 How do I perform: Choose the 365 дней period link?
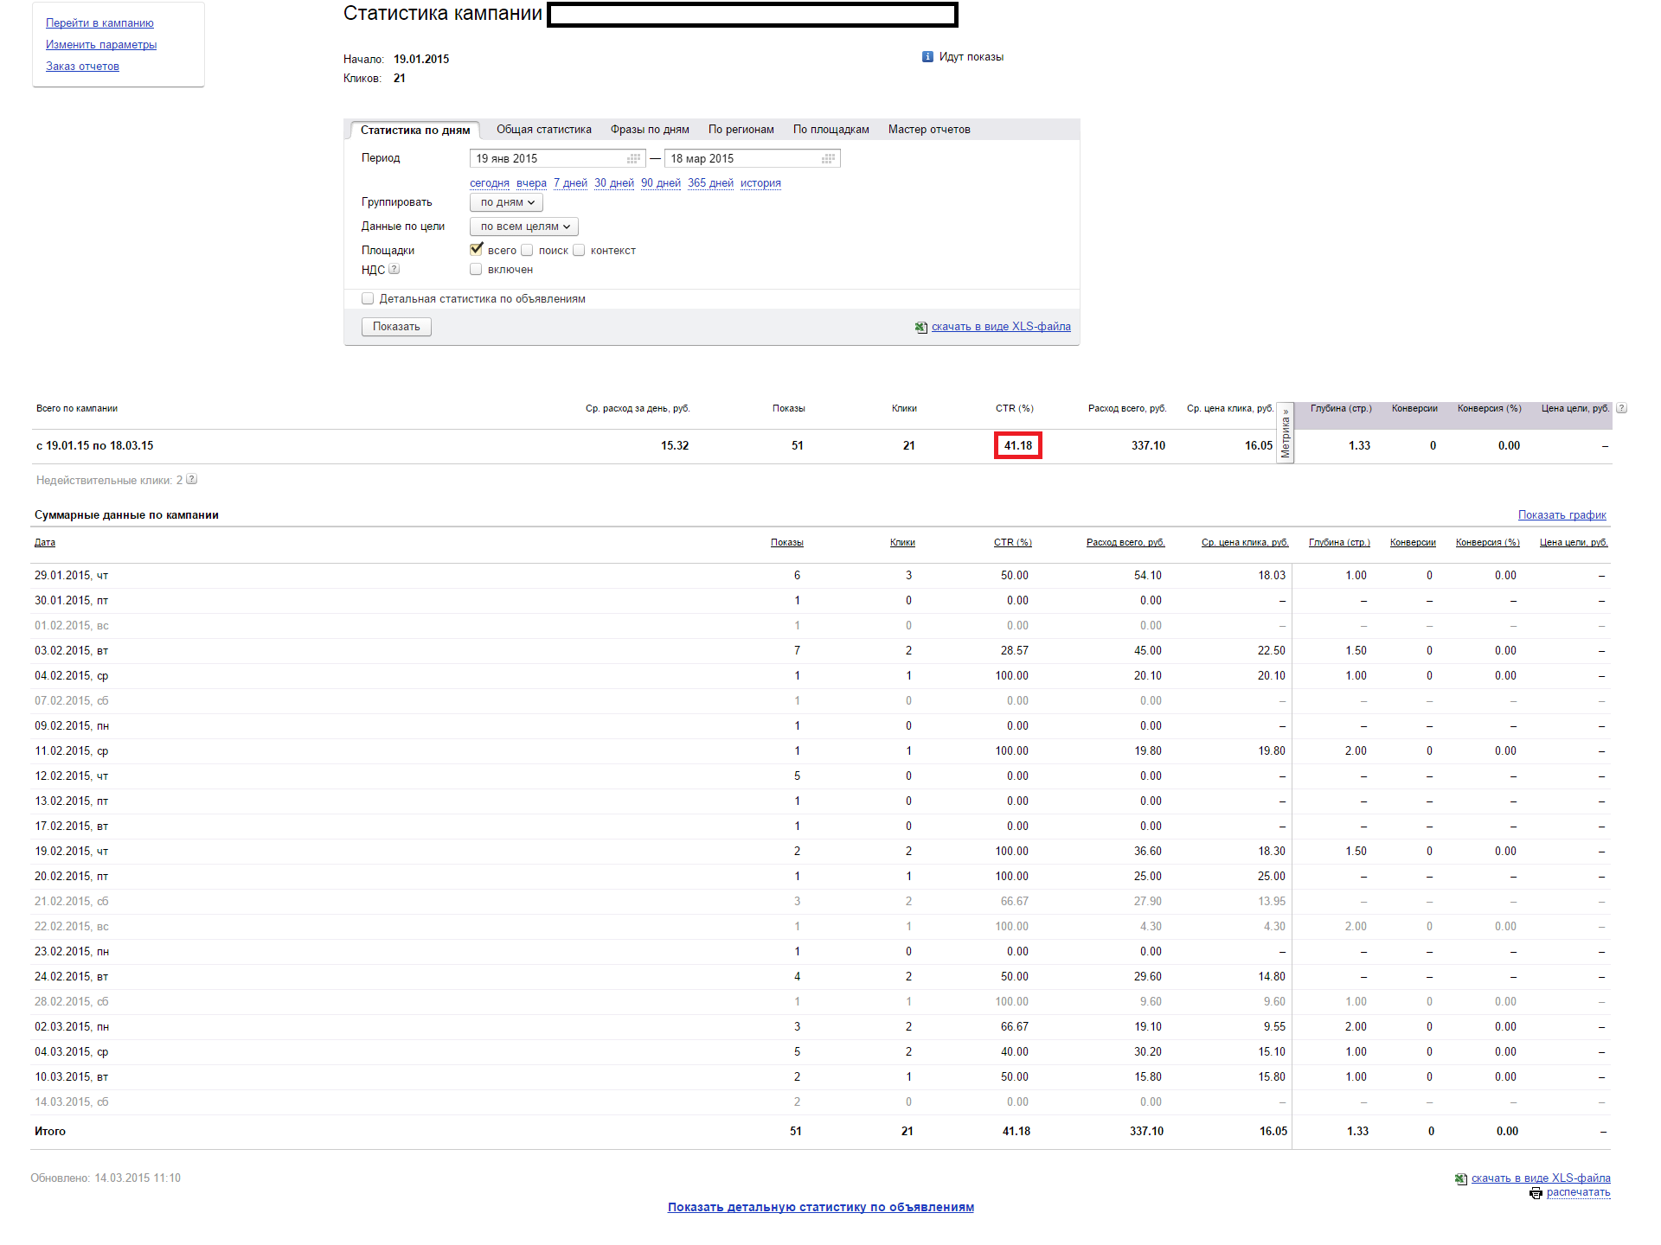click(x=710, y=183)
